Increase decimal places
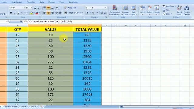This screenshot has height=109, width=194. [102, 13]
